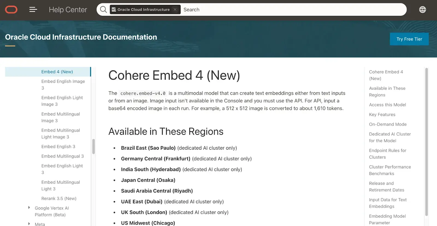Screen dimensions: 437x226
Task: Expand the Google Vertex AI Platform section
Action: pyautogui.click(x=29, y=208)
